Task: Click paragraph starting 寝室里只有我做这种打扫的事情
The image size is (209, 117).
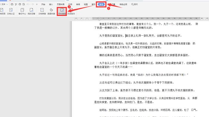Action: point(146,26)
